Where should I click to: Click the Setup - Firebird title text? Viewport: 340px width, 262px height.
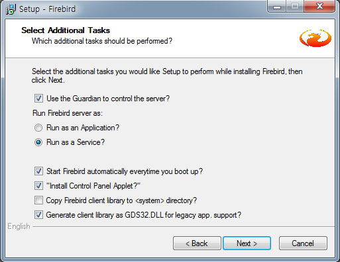(47, 9)
